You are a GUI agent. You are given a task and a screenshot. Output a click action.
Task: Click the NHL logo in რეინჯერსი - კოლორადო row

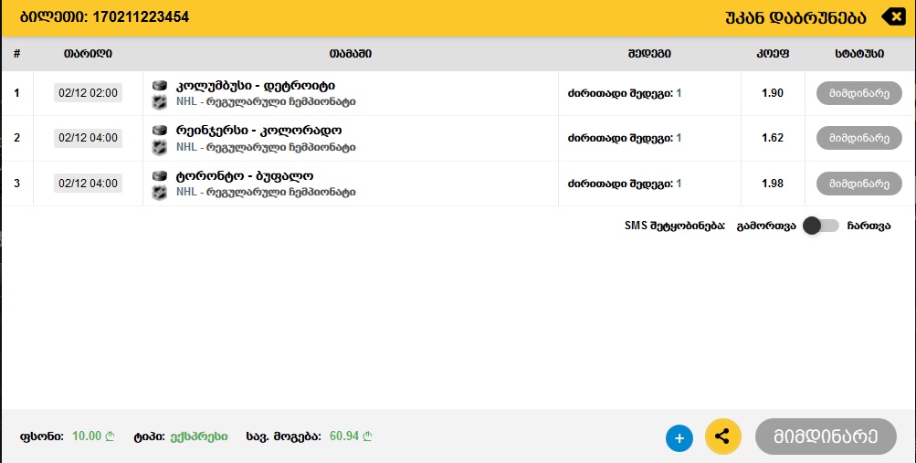tap(160, 147)
